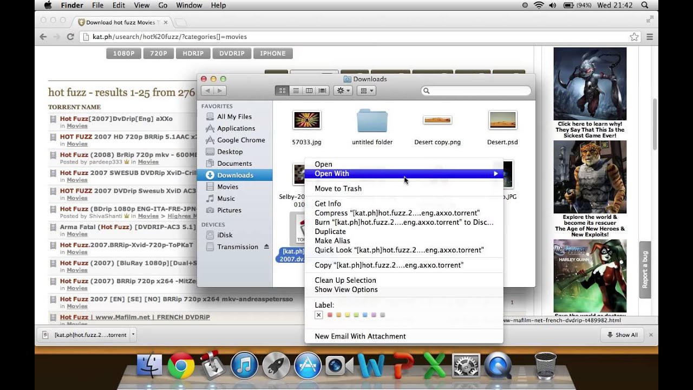Open the Edit menu in menu bar
Screen dimensions: 693x390
[x=118, y=5]
